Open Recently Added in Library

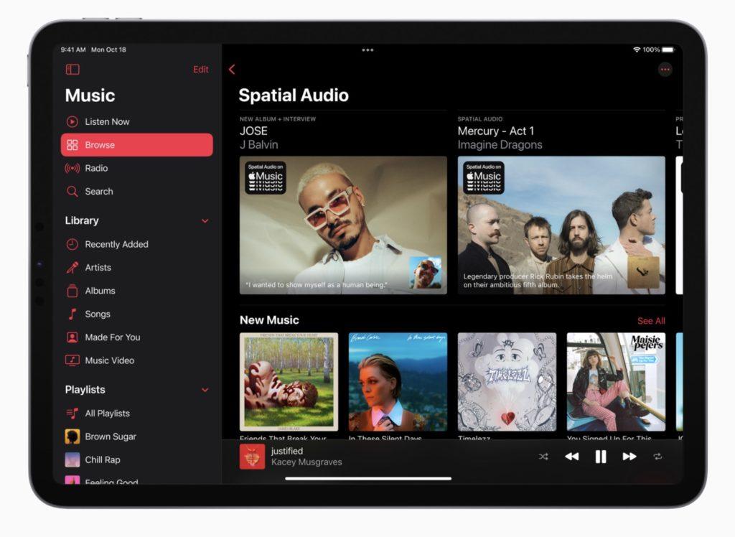137,244
